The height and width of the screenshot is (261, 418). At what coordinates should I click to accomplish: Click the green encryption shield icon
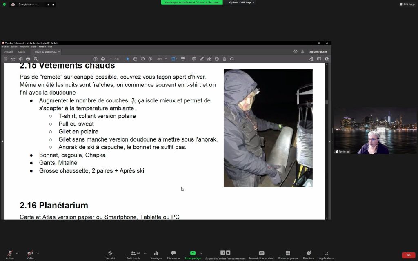[x=4, y=4]
